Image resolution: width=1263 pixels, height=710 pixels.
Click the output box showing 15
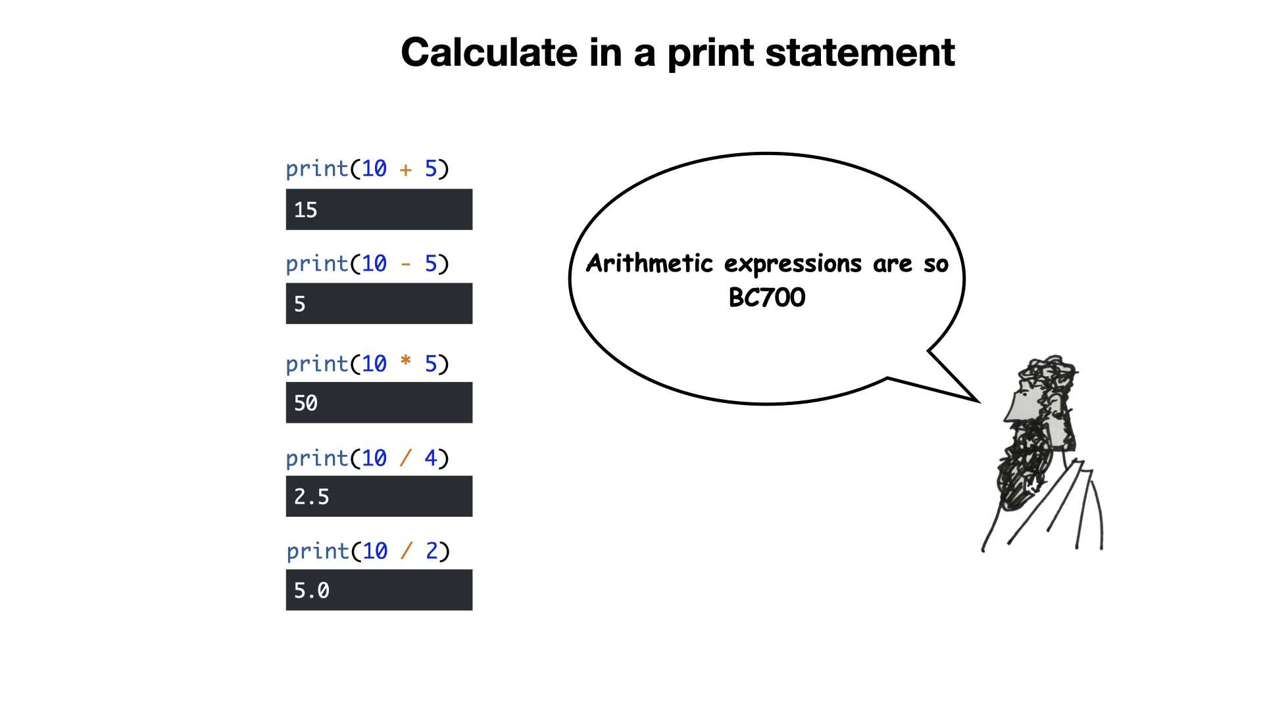pos(379,209)
